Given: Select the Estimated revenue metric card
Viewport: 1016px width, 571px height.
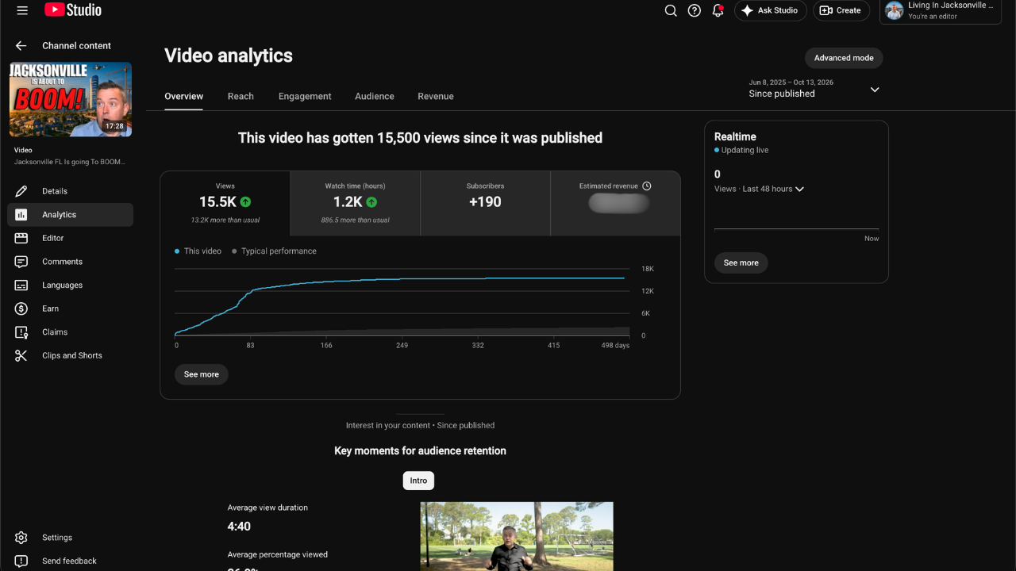Looking at the screenshot, I should [x=615, y=204].
